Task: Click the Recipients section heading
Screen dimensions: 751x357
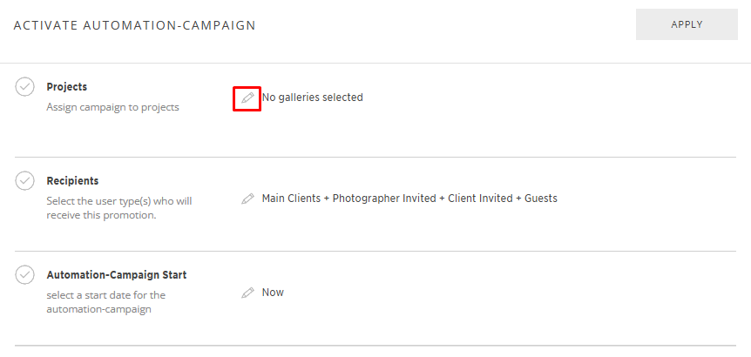Action: [x=72, y=181]
